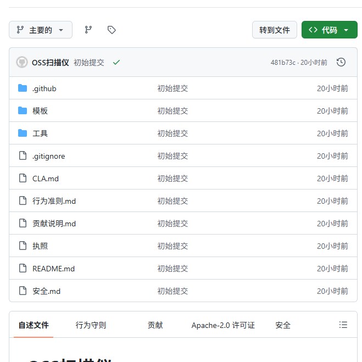The width and height of the screenshot is (362, 362).
Task: Click 初始提交 message in 工具 row
Action: [172, 133]
